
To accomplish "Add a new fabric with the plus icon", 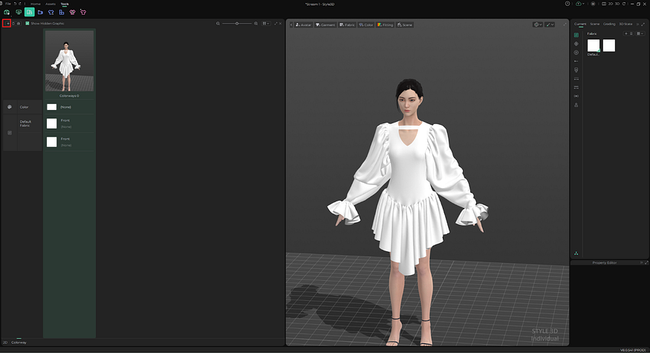I will [625, 33].
